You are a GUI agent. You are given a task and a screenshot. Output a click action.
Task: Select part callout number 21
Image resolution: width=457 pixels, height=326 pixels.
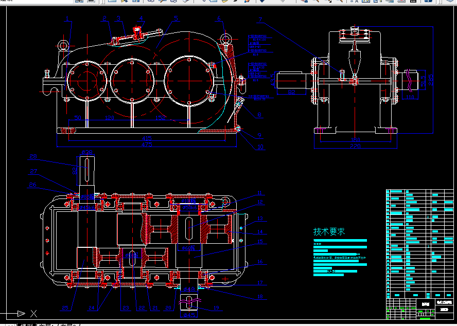coord(155,307)
